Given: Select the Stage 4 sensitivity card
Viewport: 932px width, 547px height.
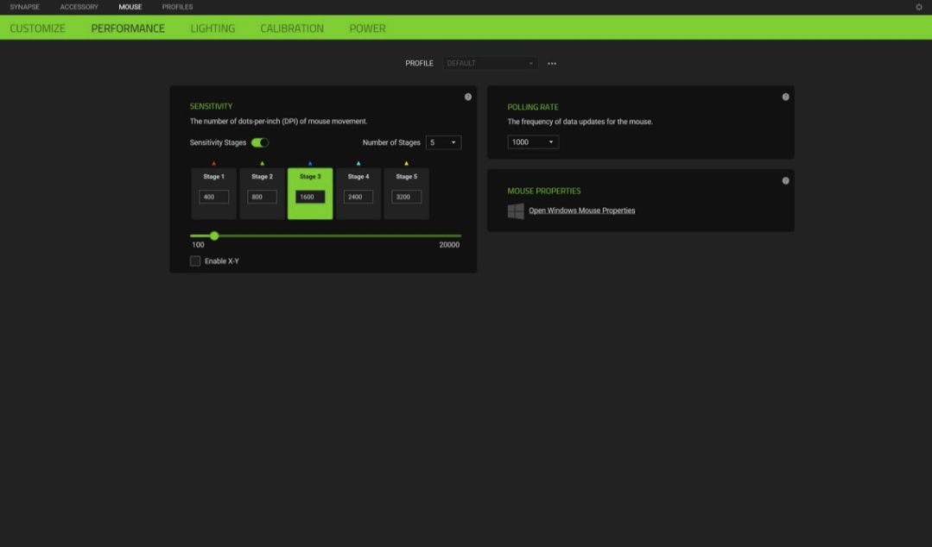Looking at the screenshot, I should click(358, 193).
